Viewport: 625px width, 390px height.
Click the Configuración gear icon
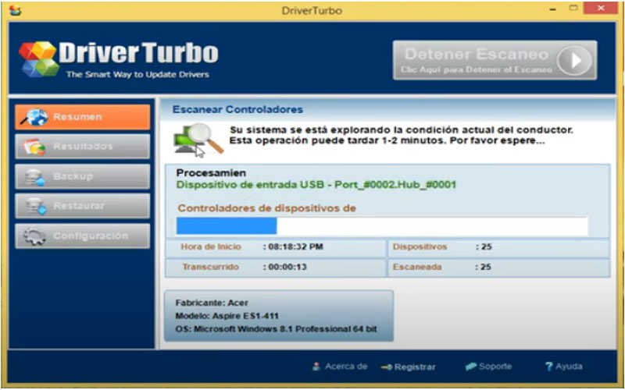[x=34, y=236]
